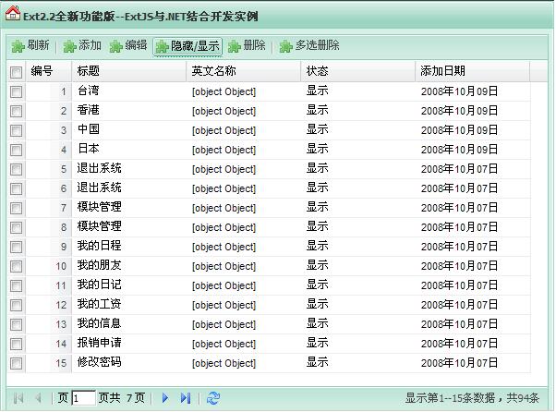This screenshot has width=556, height=412.
Task: Click the 显示 status cell in row 1
Action: [357, 91]
